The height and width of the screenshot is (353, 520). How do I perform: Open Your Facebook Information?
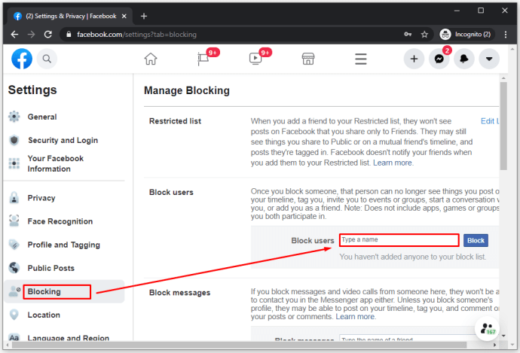(56, 163)
